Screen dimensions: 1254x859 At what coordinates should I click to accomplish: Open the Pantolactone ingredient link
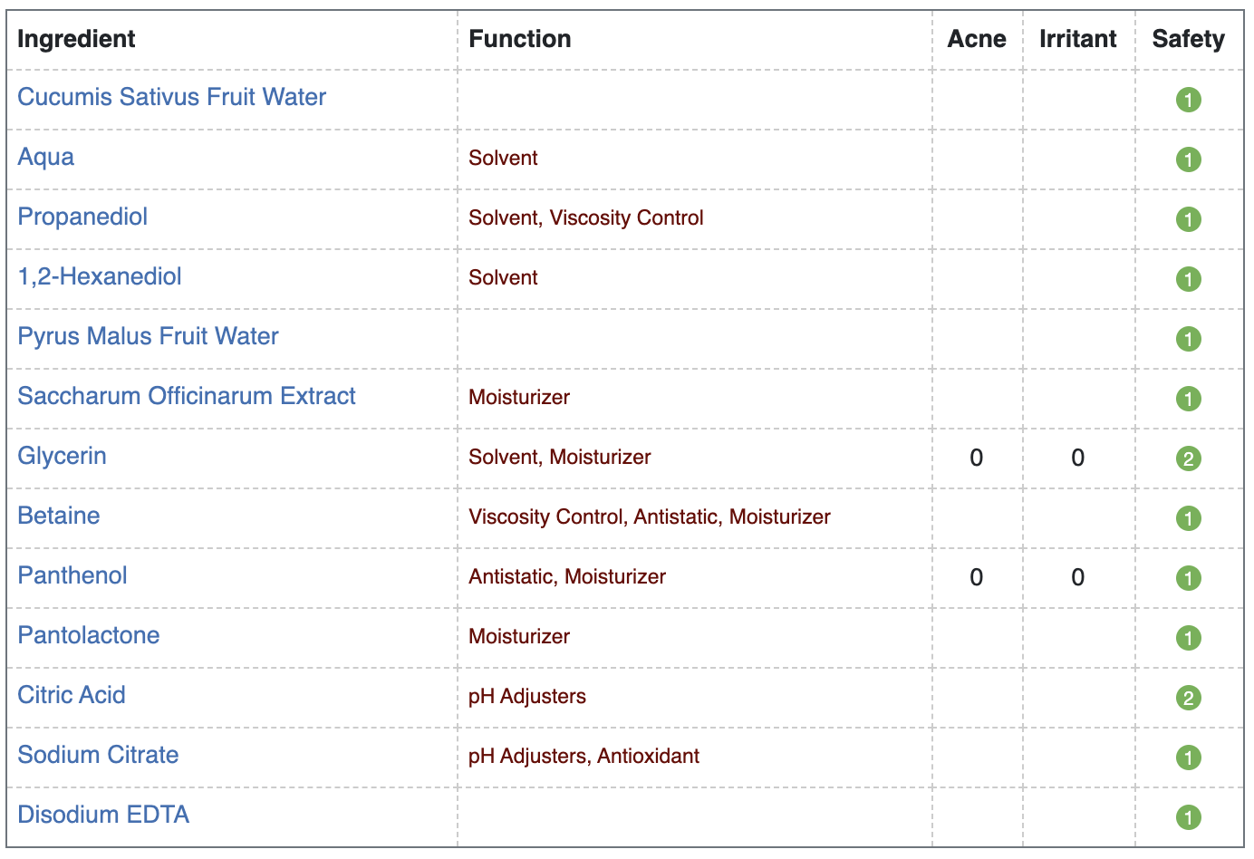89,635
